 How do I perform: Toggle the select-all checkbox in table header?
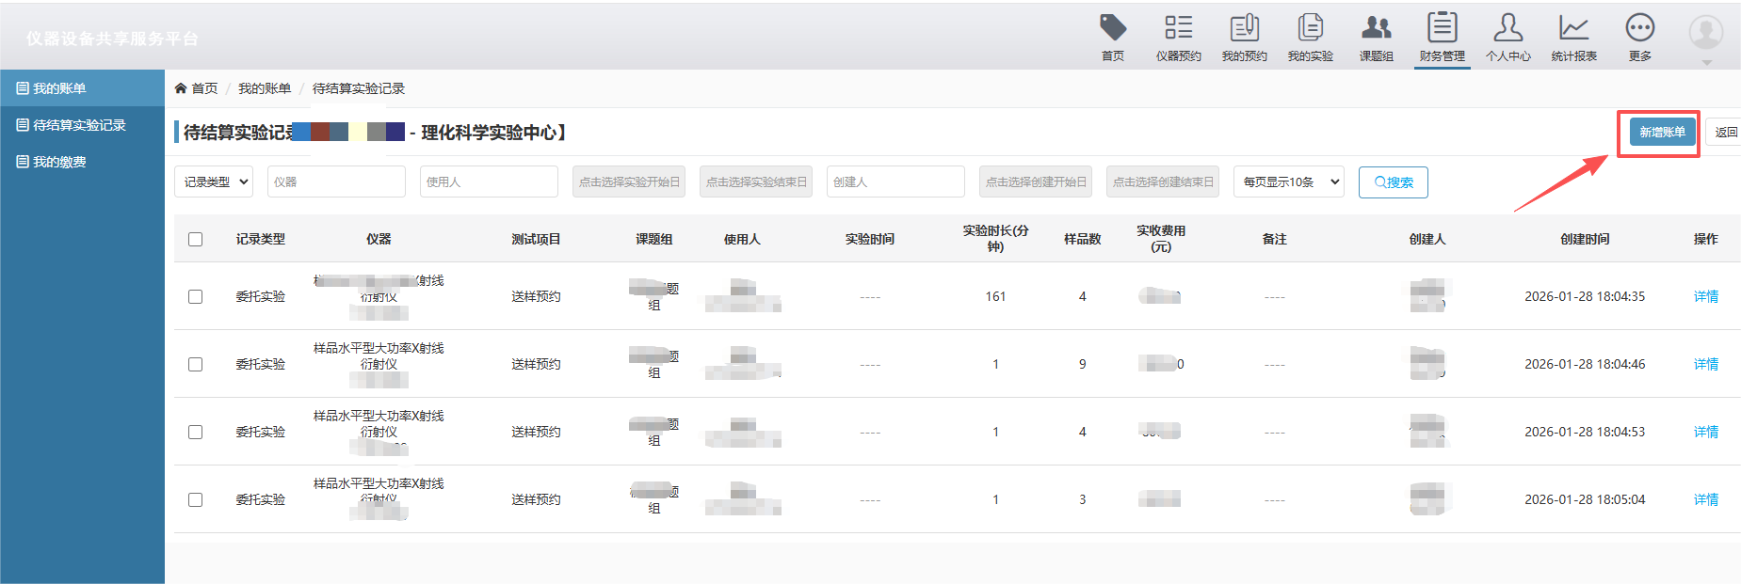196,240
